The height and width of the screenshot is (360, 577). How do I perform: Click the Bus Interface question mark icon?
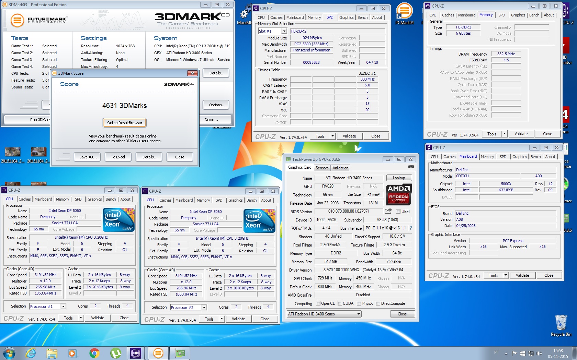click(x=411, y=228)
